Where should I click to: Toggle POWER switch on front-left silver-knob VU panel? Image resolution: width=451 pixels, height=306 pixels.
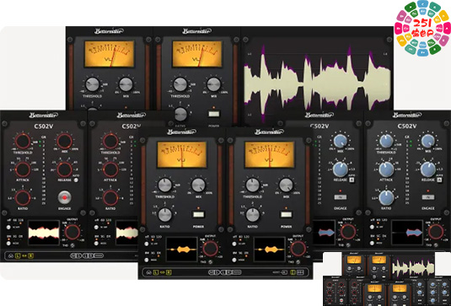[x=198, y=215]
